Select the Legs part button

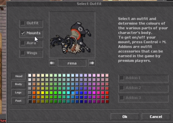click(x=18, y=93)
